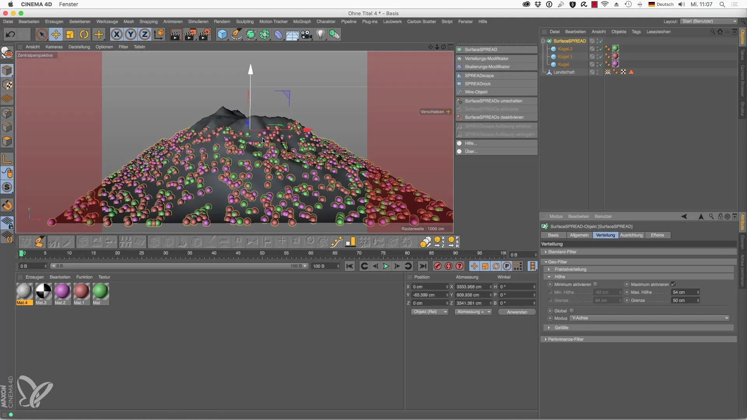
Task: Open the spline Pen tool
Action: [236, 35]
